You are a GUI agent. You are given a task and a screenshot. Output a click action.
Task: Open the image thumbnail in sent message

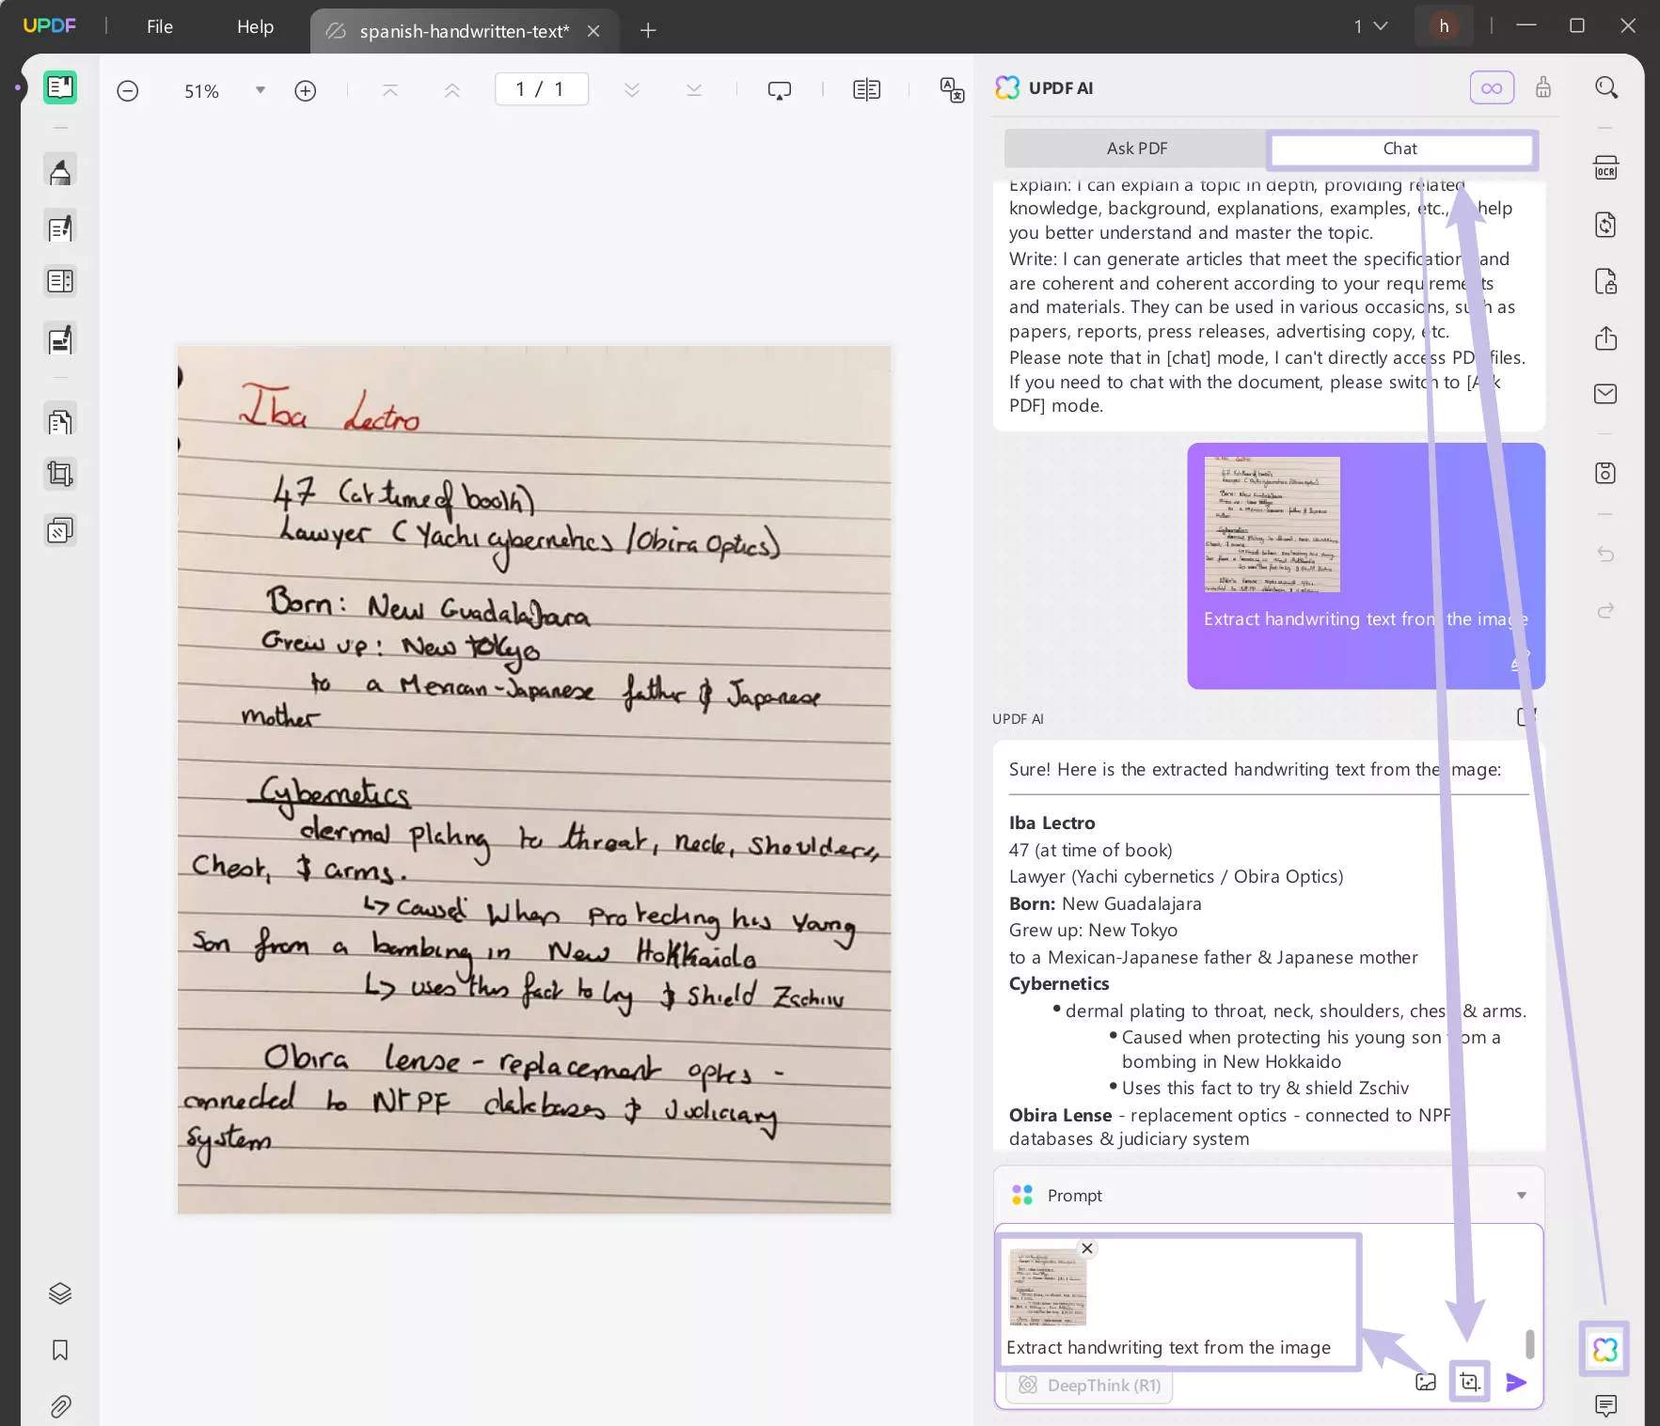pyautogui.click(x=1272, y=525)
